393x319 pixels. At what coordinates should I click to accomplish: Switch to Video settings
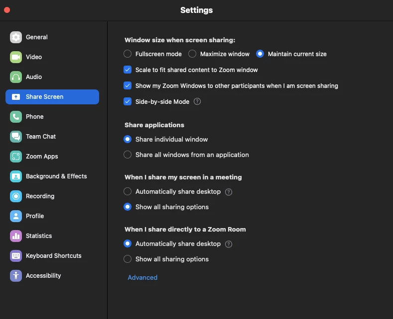[x=52, y=57]
